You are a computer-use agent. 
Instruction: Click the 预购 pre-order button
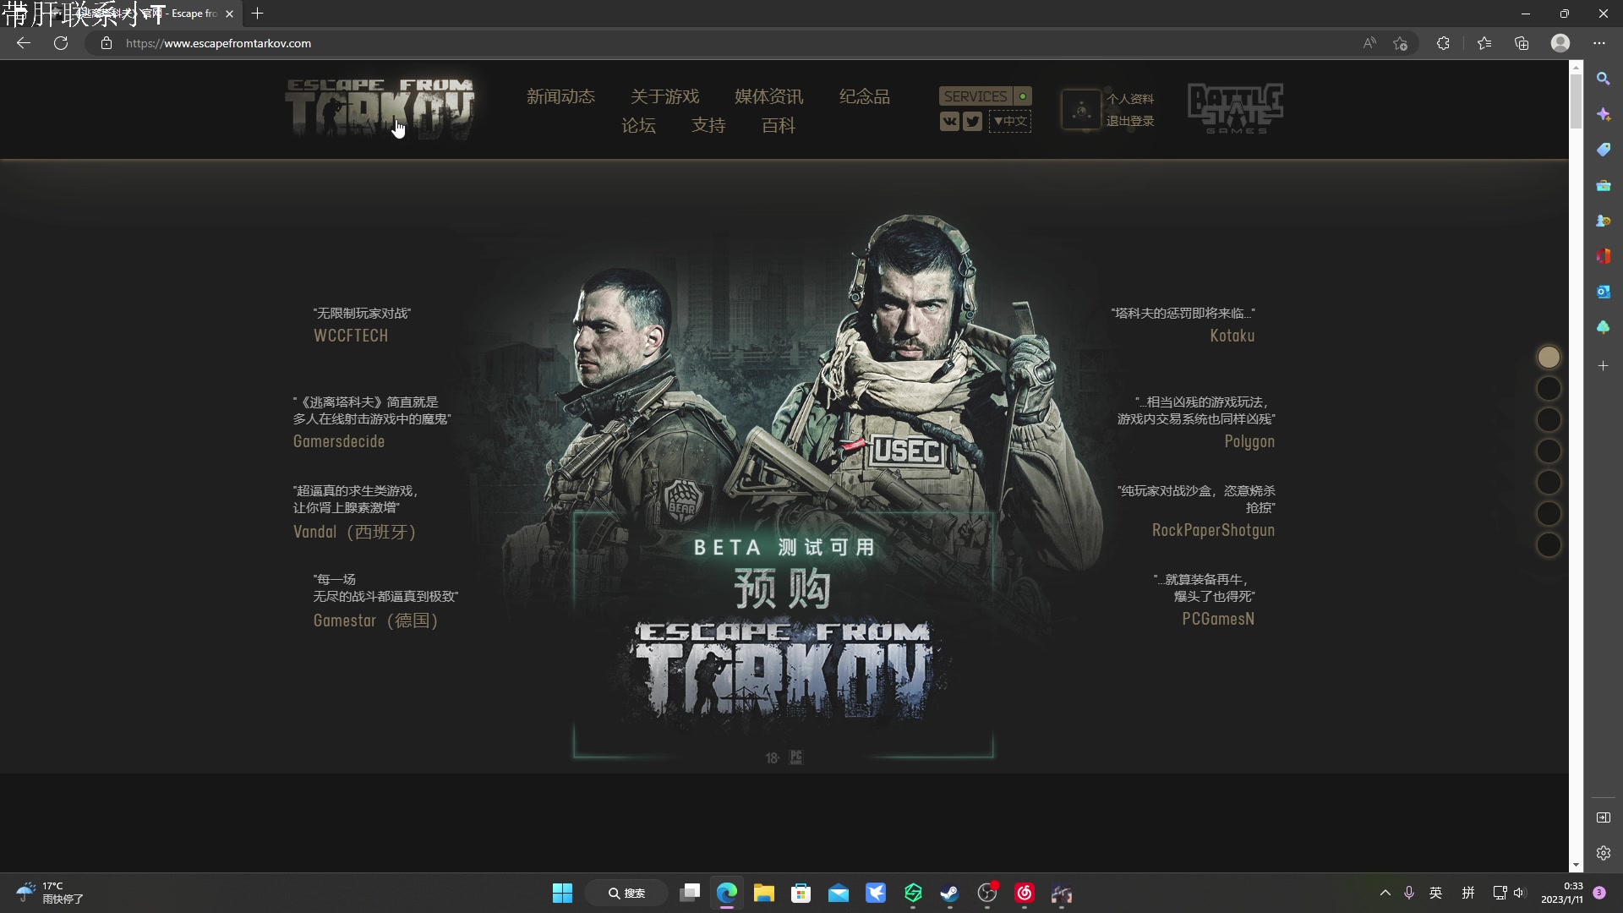pyautogui.click(x=783, y=588)
